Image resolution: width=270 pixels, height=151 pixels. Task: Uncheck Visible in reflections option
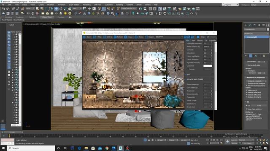[246, 92]
